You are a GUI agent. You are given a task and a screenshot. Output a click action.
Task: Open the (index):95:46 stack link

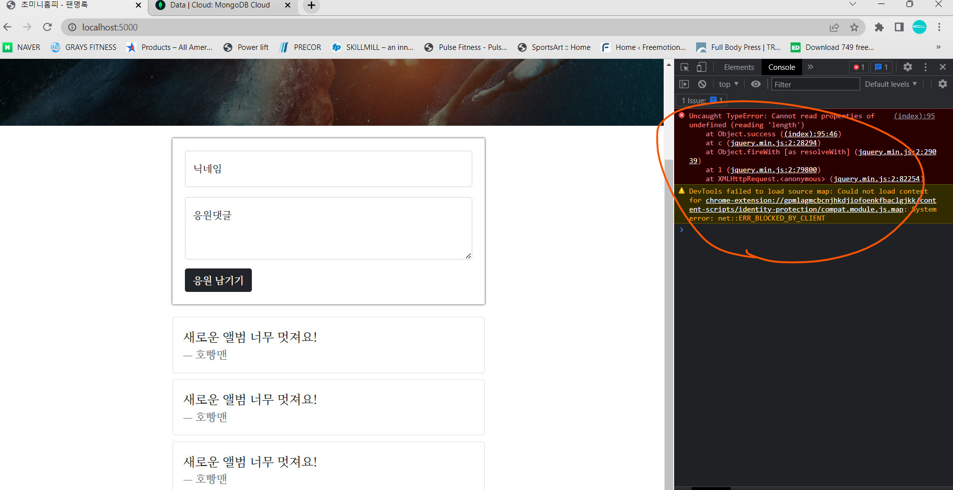tap(811, 134)
